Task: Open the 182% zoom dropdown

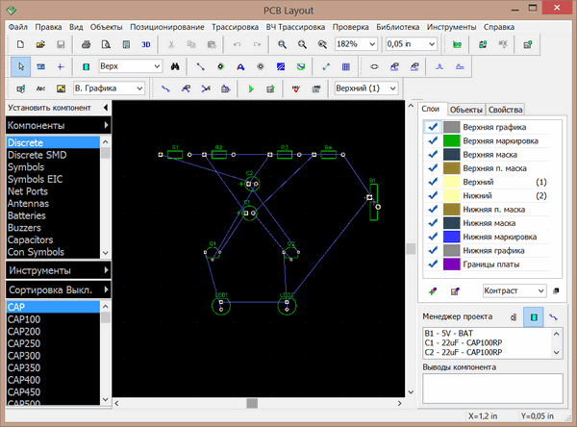Action: 372,44
